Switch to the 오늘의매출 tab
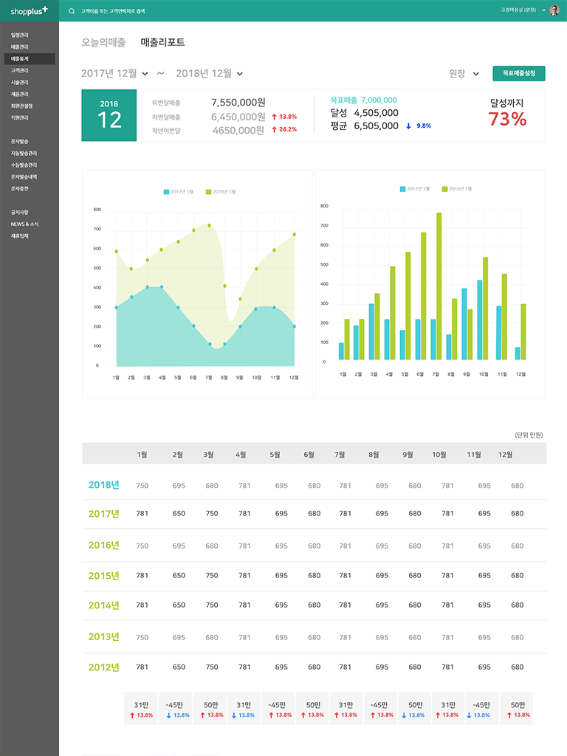 [103, 42]
